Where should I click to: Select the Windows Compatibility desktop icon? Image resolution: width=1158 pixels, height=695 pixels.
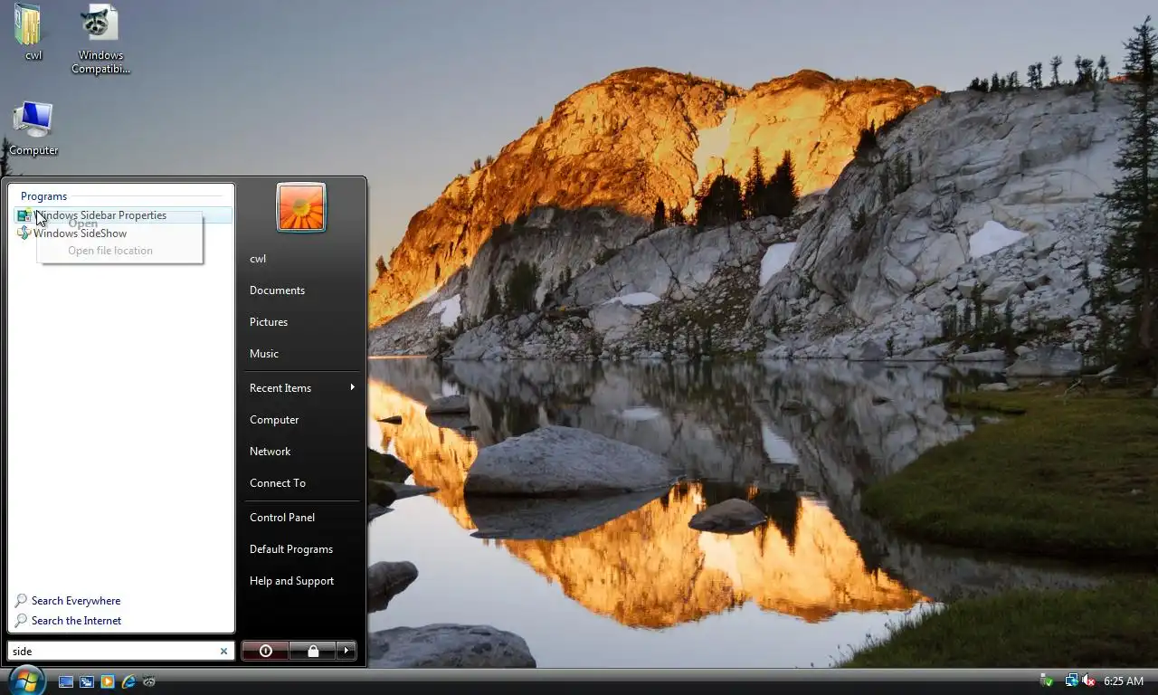coord(100,40)
